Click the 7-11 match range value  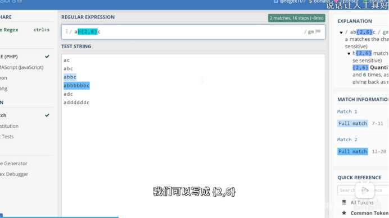pyautogui.click(x=377, y=123)
